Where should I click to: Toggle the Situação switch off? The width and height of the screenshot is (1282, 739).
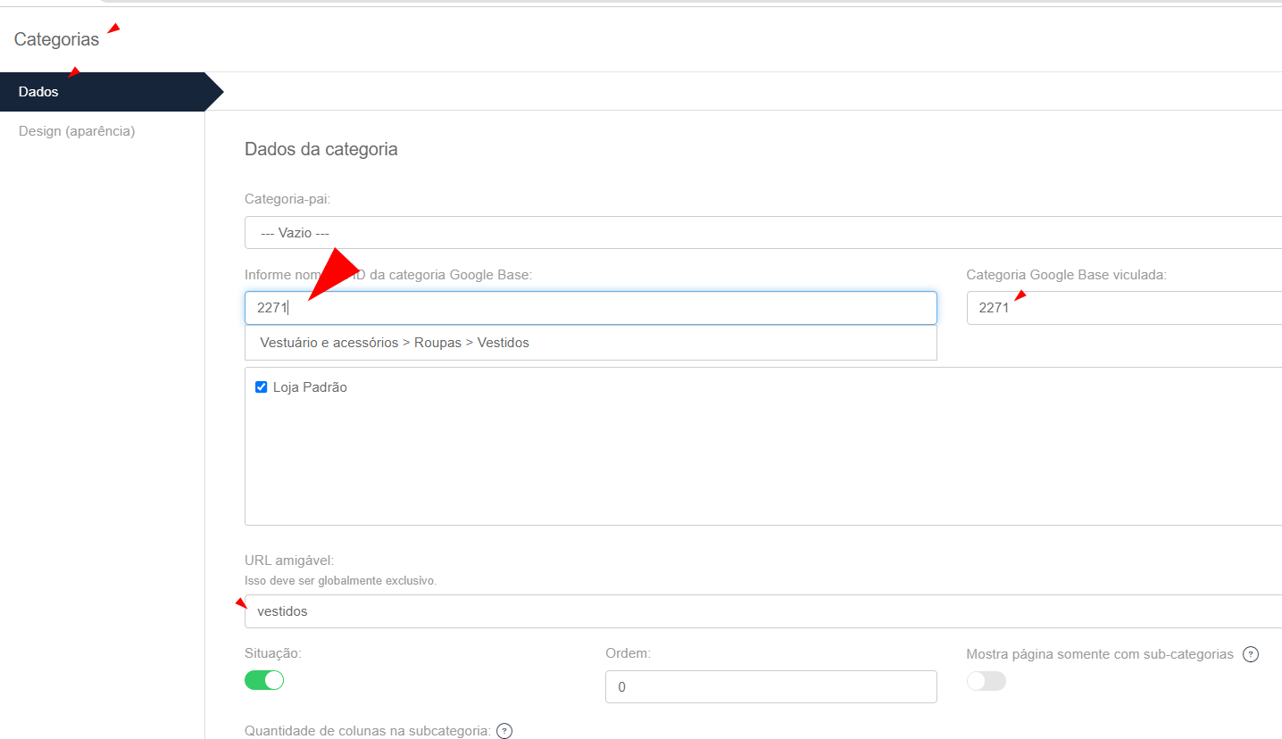(x=264, y=680)
